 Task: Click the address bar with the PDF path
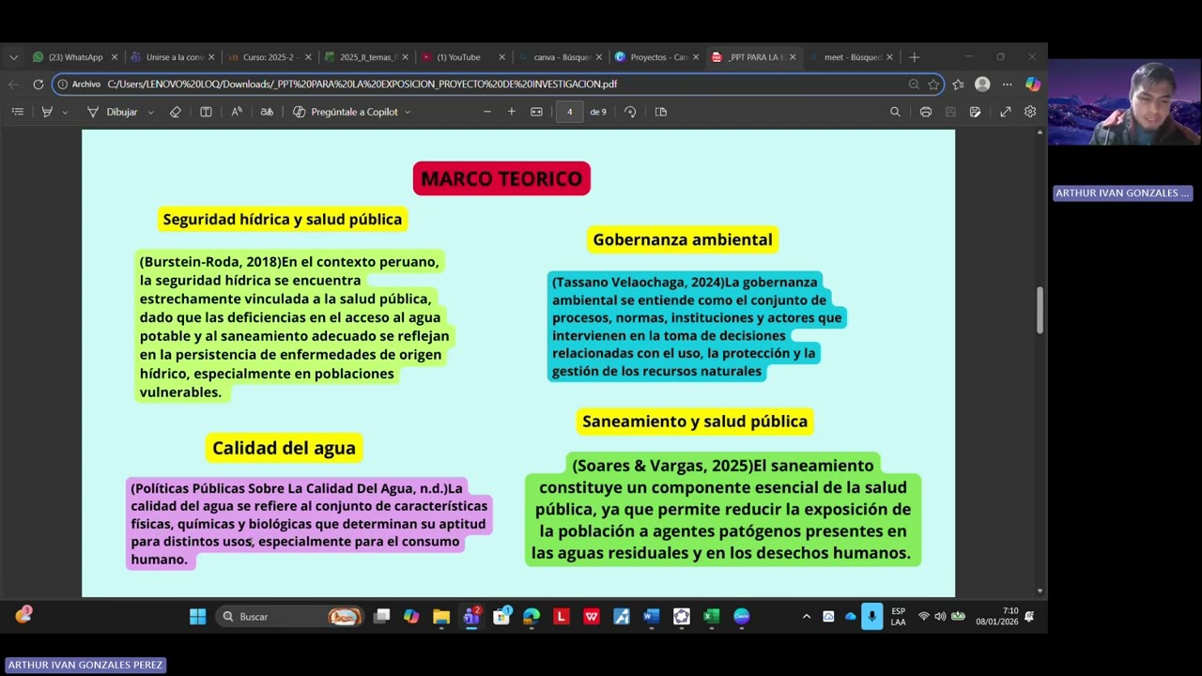point(498,84)
